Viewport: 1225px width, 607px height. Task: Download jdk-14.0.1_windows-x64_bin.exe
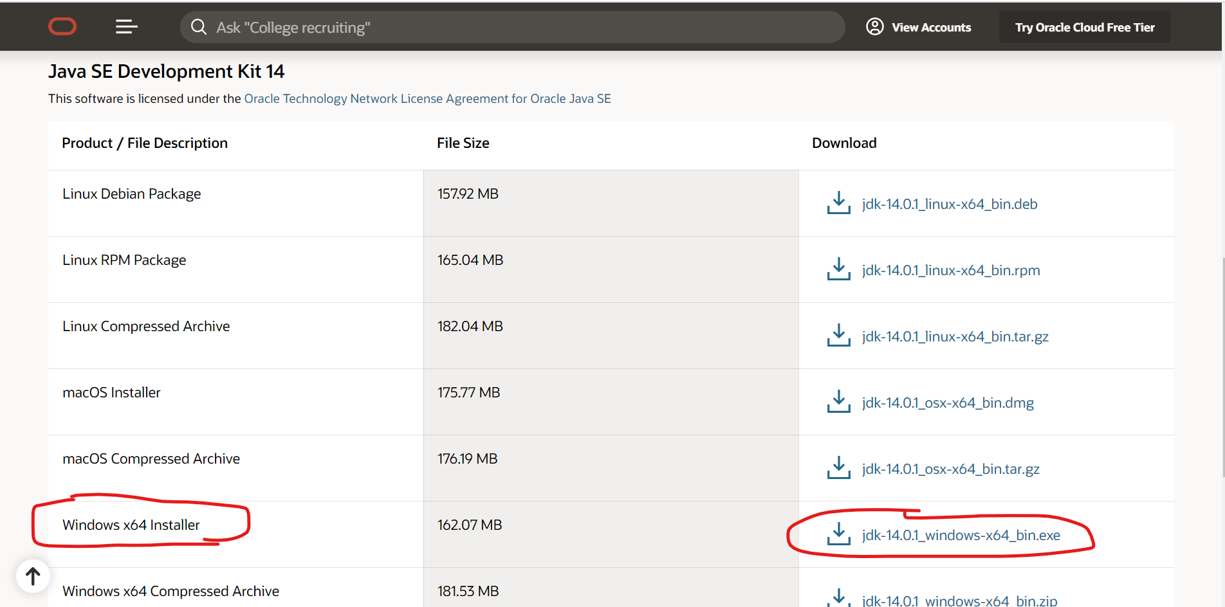coord(961,535)
